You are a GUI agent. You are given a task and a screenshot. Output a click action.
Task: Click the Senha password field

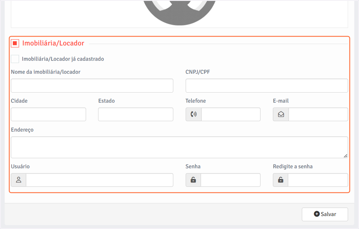(231, 180)
